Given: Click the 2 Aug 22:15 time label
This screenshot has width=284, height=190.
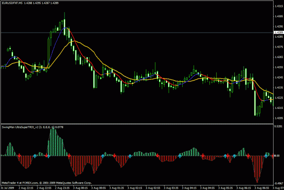Looking at the screenshot, I should 26,188.
